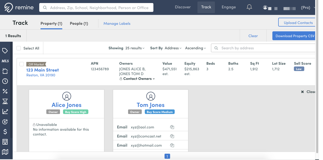Image resolution: width=323 pixels, height=160 pixels.
Task: Click the 1 Results count
Action: [13, 36]
